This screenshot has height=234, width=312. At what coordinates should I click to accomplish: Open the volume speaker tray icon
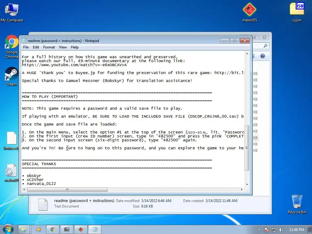tap(281, 230)
